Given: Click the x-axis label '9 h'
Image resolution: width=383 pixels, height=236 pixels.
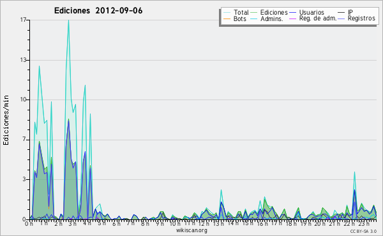Looking at the screenshot, I should tap(160, 223).
